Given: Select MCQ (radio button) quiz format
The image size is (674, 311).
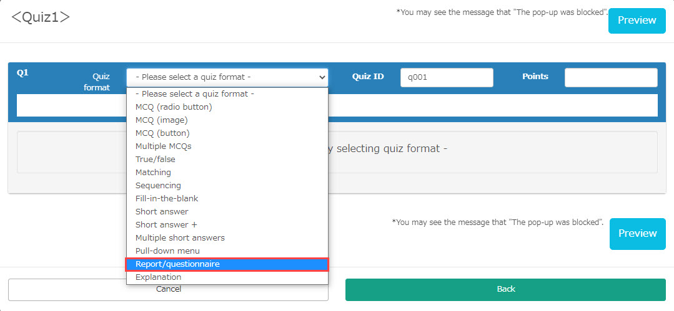Looking at the screenshot, I should (x=174, y=107).
